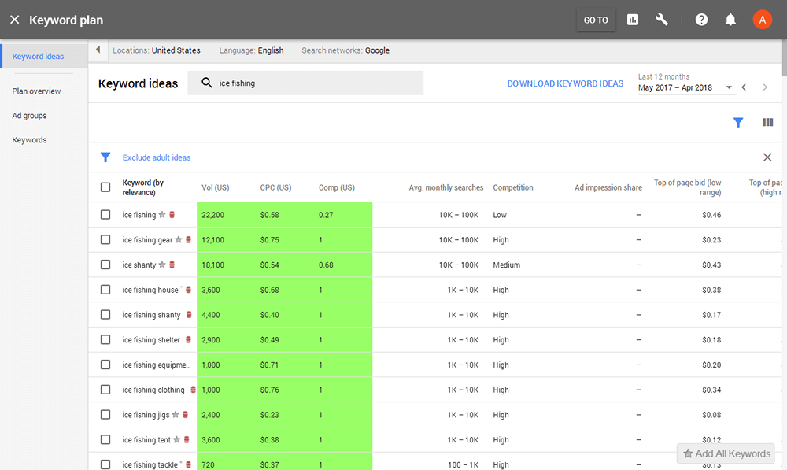Viewport: 787px width, 470px height.
Task: Sort by Keyword (by relevance) column
Action: (143, 187)
